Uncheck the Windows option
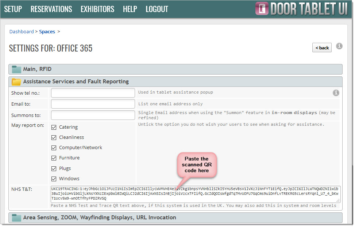The image size is (355, 227). tap(54, 179)
